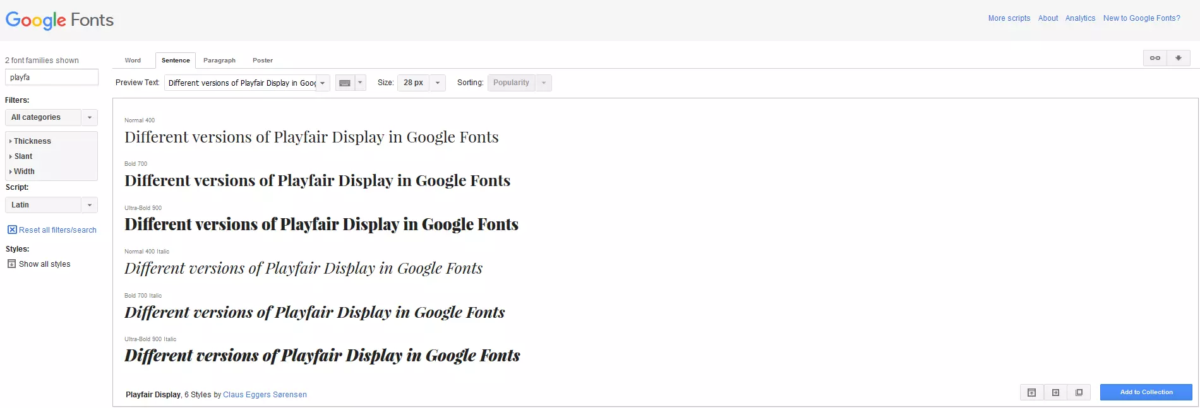Click the Ultra-Bold 900 preview sentence
Image resolution: width=1200 pixels, height=408 pixels.
[x=321, y=224]
